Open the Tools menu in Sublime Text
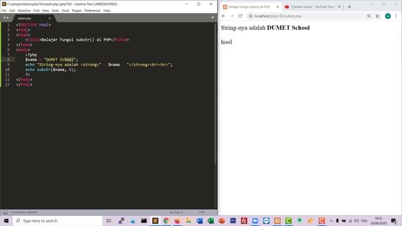This screenshot has width=402, height=226. click(65, 11)
